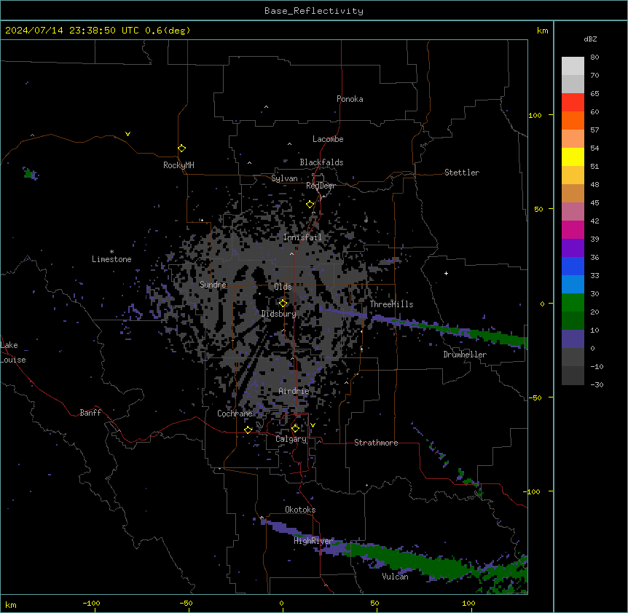Image resolution: width=628 pixels, height=613 pixels.
Task: Click the Ponoka city label
Action: (350, 99)
